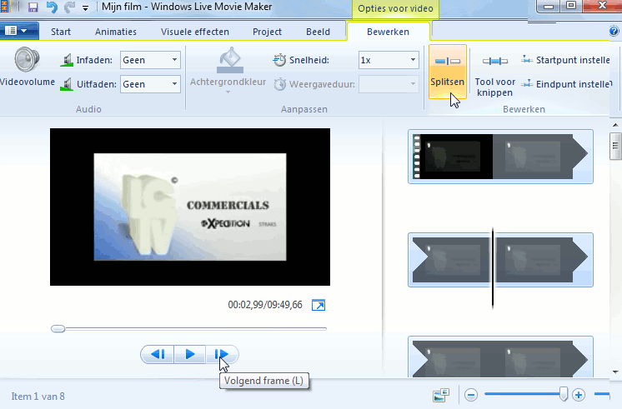Click the Opties voor video contextual tab header
The width and height of the screenshot is (622, 409).
tap(395, 8)
